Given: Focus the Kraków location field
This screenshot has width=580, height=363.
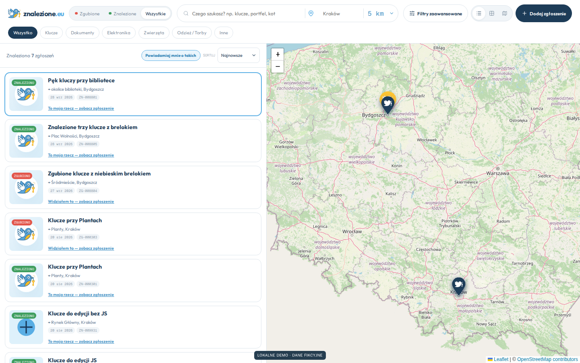Looking at the screenshot, I should click(x=340, y=13).
